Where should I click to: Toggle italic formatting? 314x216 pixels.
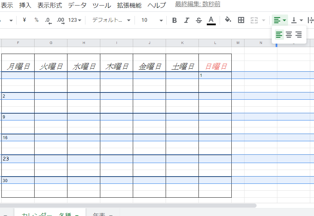coord(186,20)
